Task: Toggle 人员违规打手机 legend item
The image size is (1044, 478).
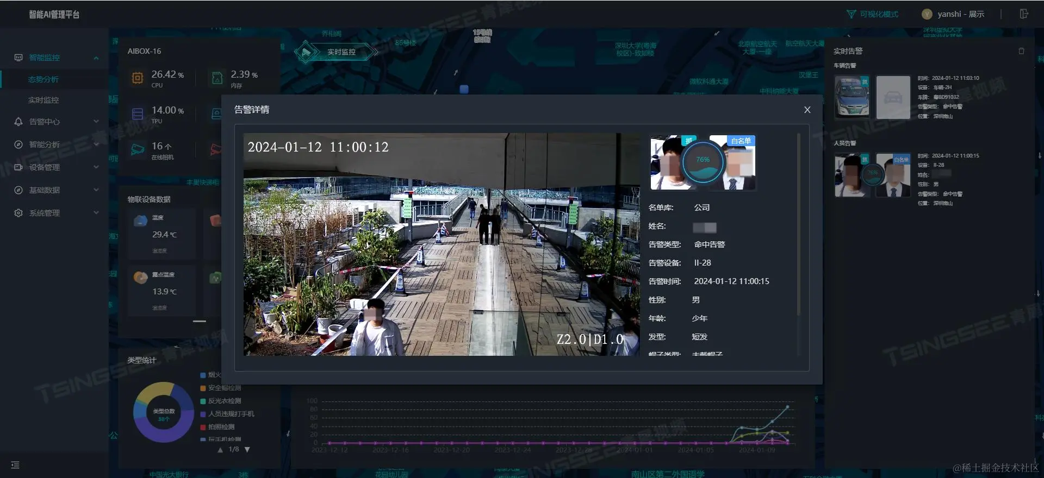Action: pyautogui.click(x=227, y=414)
